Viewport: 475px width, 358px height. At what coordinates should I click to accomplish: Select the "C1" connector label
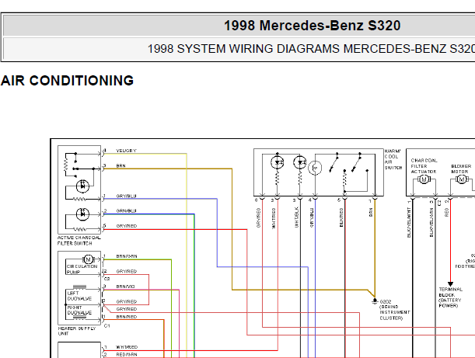click(107, 326)
